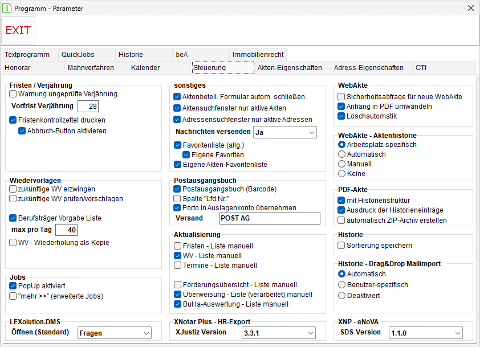Uncheck mit Historienstruktur
The height and width of the screenshot is (347, 480).
coord(341,201)
